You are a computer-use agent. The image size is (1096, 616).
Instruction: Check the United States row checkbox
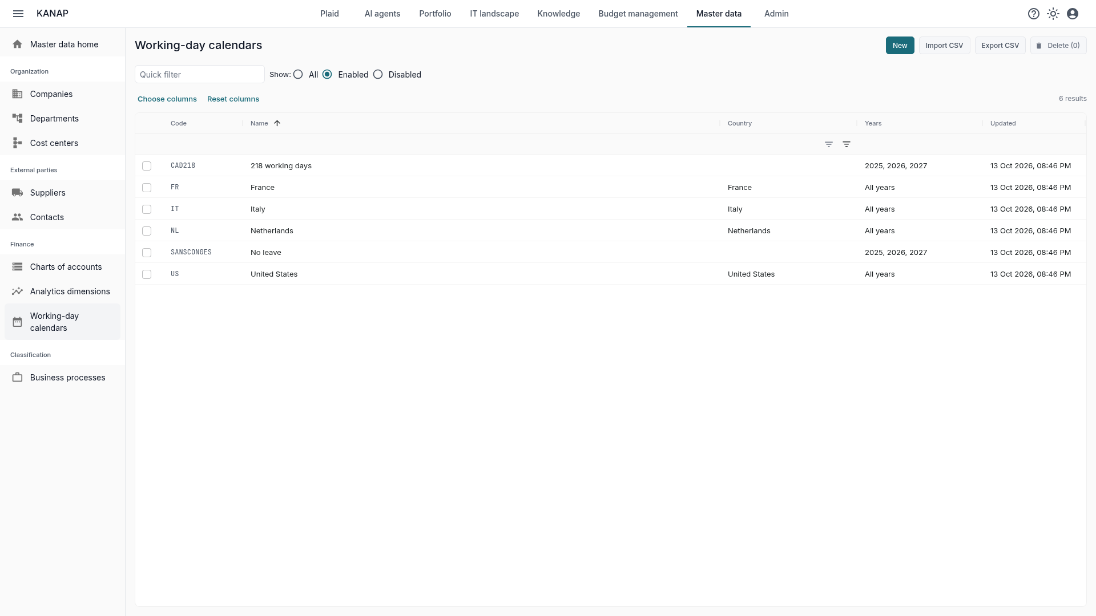[x=147, y=274]
